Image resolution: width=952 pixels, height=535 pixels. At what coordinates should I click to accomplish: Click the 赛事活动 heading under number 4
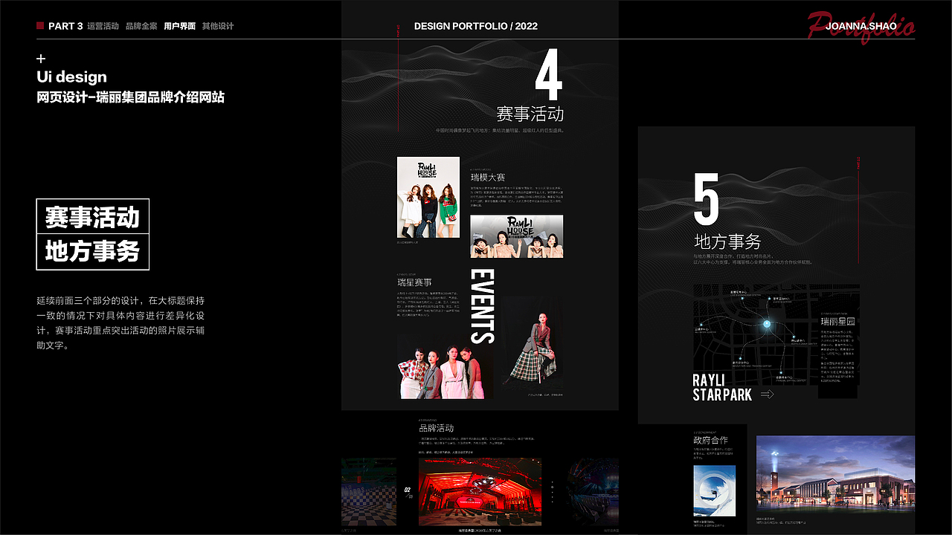(530, 114)
